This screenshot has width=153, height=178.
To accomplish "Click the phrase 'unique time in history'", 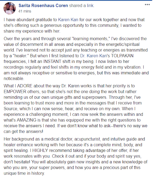I will point(24,173).
